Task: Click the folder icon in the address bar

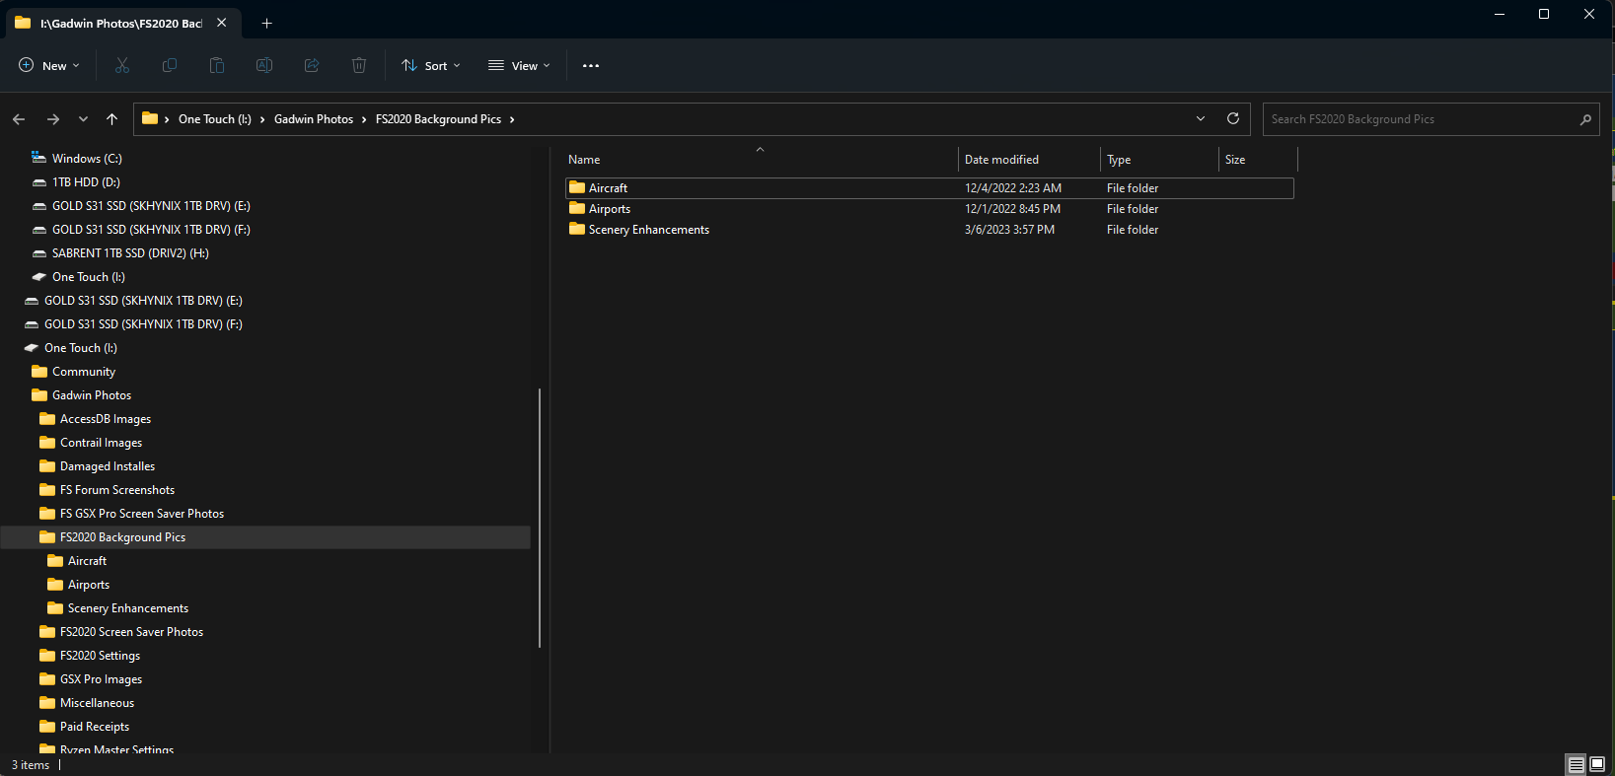Action: (x=150, y=118)
